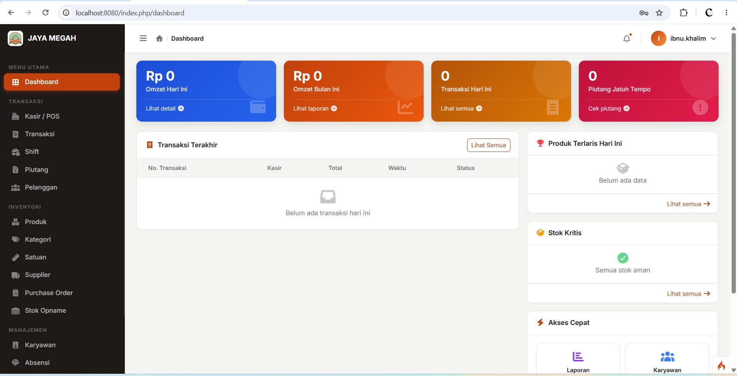
Task: Select Piutang in the sidebar
Action: coord(62,170)
